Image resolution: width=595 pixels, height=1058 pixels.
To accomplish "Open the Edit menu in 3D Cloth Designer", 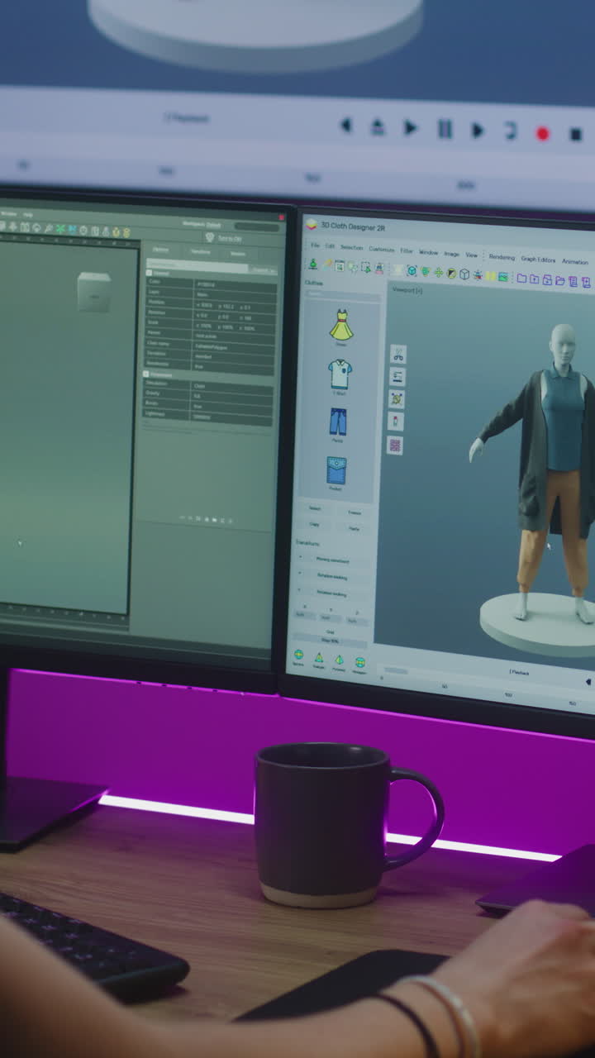I will pyautogui.click(x=330, y=246).
